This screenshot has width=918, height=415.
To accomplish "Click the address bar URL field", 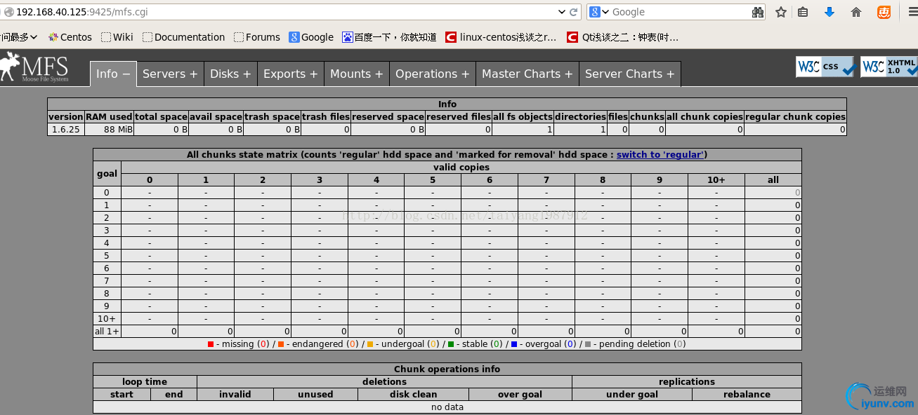I will click(281, 12).
